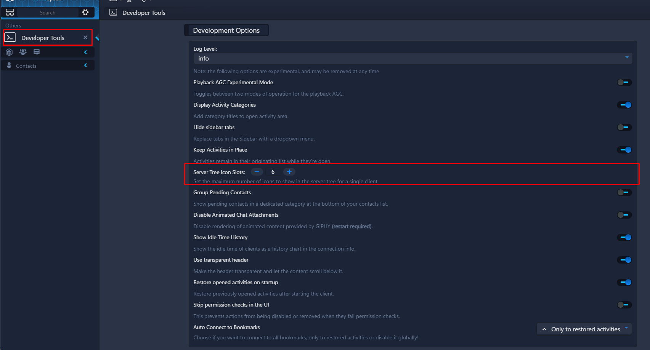Close the Developer Tools sidebar entry
This screenshot has height=350, width=650.
[85, 37]
